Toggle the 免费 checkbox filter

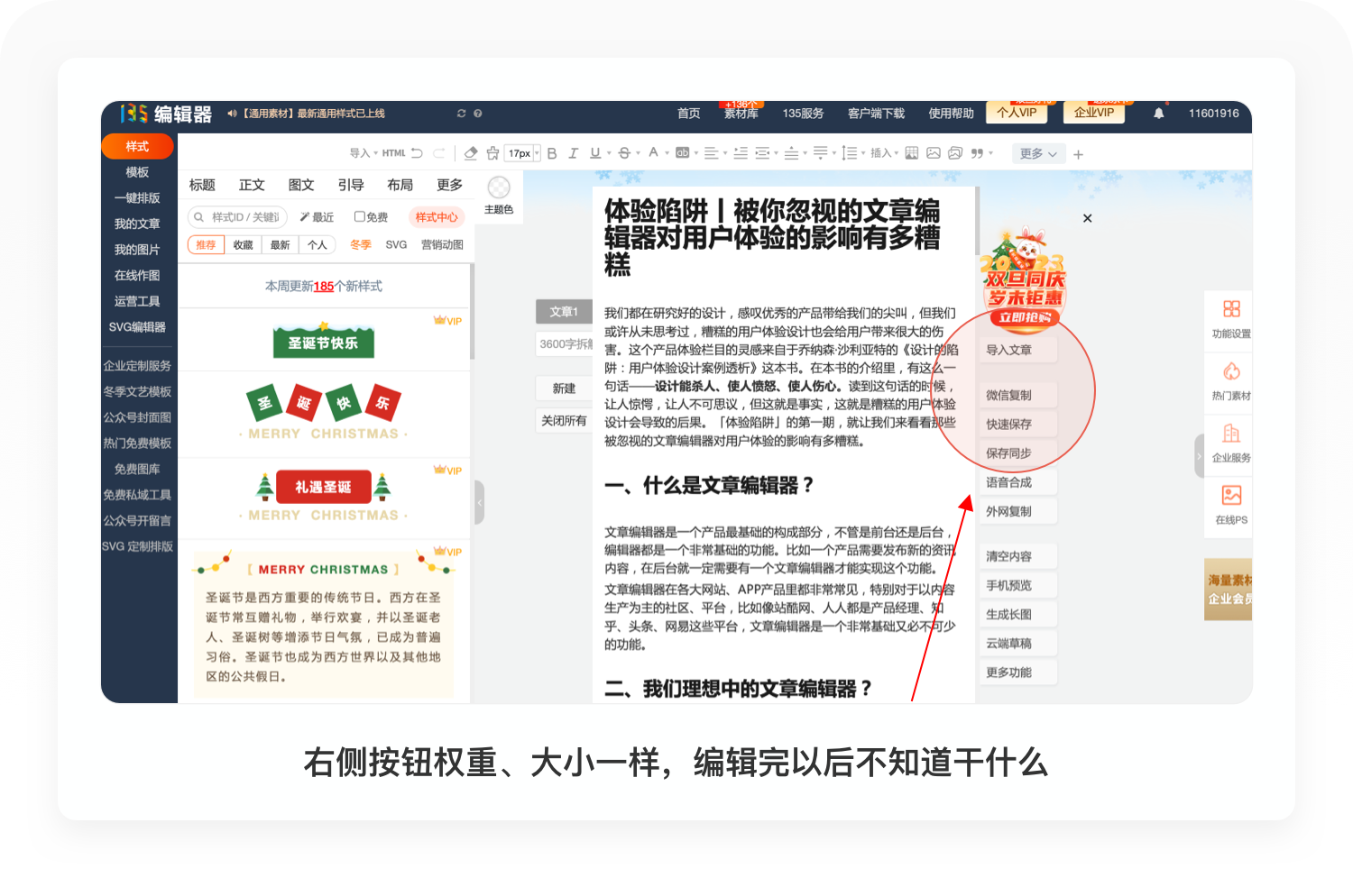click(371, 217)
